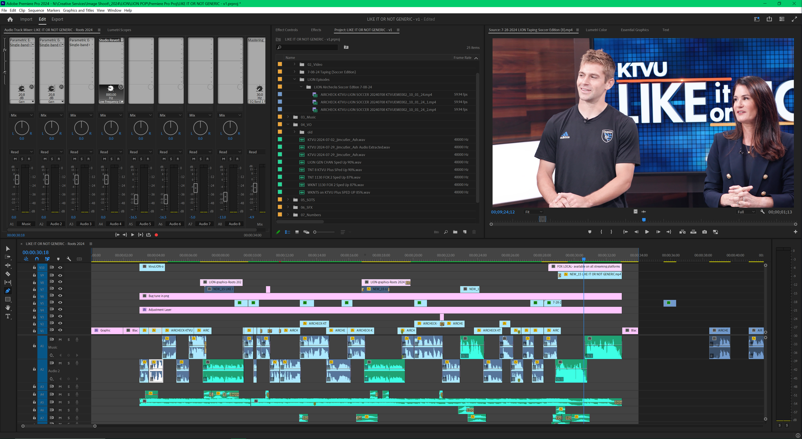The height and width of the screenshot is (439, 802).
Task: Solo the Audio 2 timeline track
Action: click(69, 363)
